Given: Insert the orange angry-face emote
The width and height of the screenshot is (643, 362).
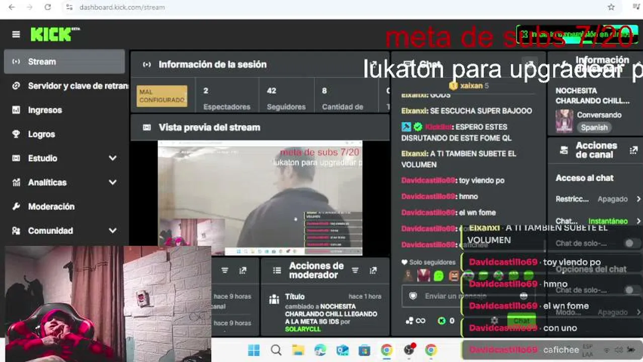Looking at the screenshot, I should pos(454,276).
